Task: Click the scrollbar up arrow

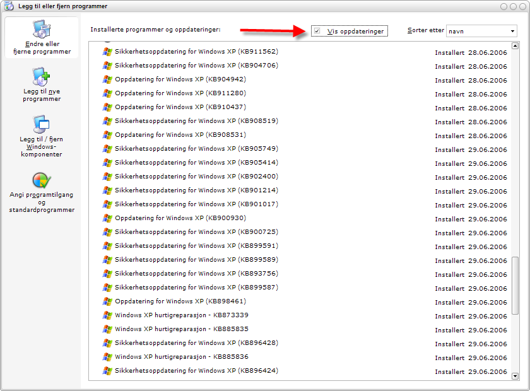Action: coord(515,45)
